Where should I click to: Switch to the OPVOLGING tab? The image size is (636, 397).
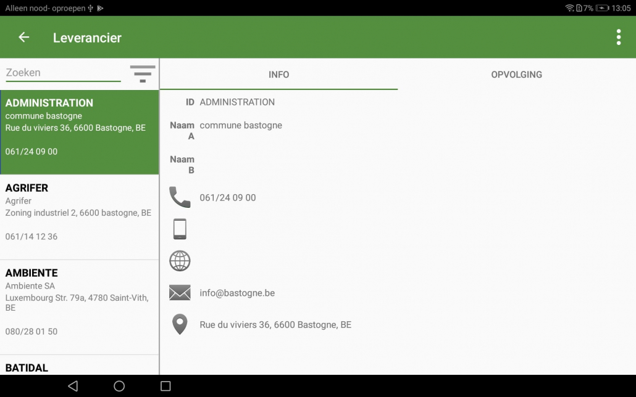[x=516, y=75]
